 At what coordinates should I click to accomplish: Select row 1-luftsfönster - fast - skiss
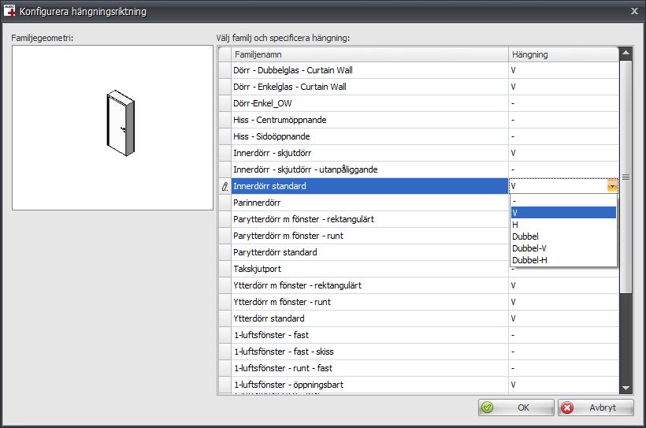[x=369, y=352]
